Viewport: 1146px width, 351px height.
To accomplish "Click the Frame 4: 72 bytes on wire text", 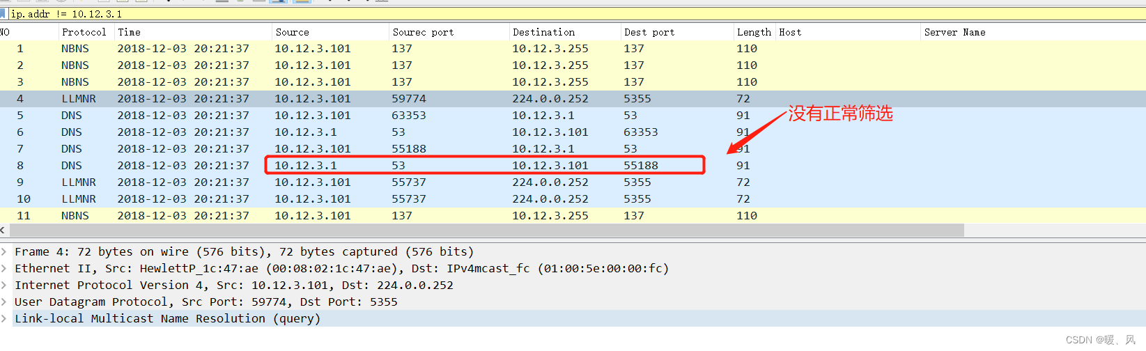I will [x=244, y=251].
